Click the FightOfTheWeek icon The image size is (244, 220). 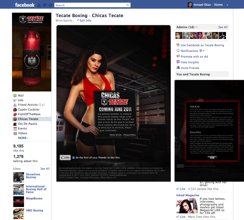[x=15, y=114]
